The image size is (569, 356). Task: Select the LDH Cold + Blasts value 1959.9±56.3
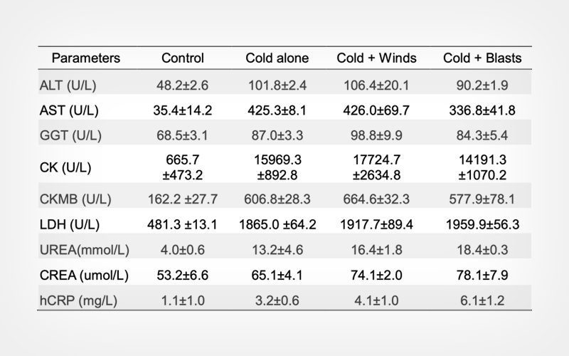tap(482, 224)
